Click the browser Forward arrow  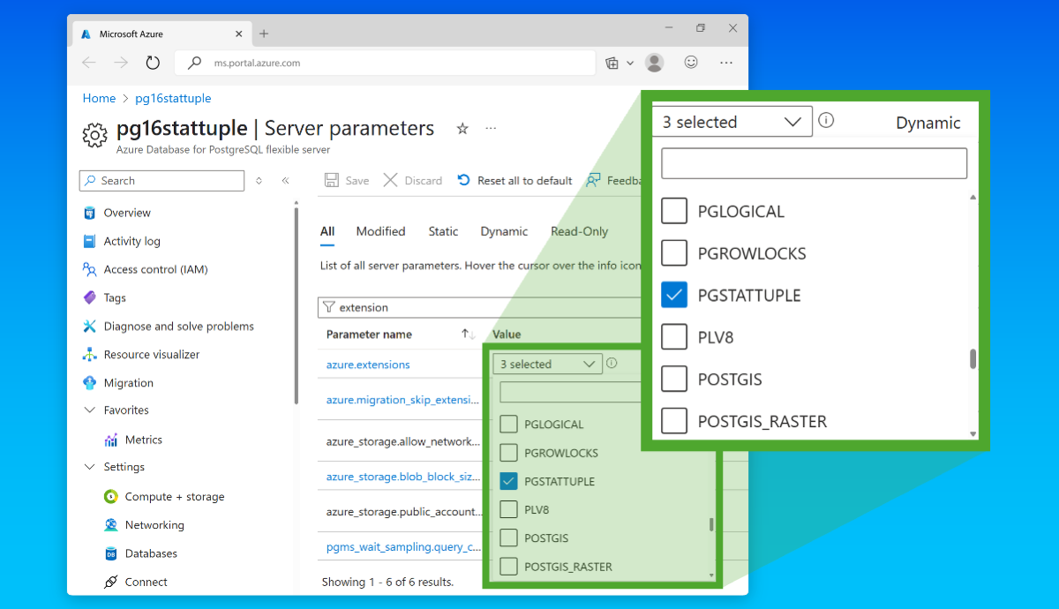pyautogui.click(x=121, y=63)
